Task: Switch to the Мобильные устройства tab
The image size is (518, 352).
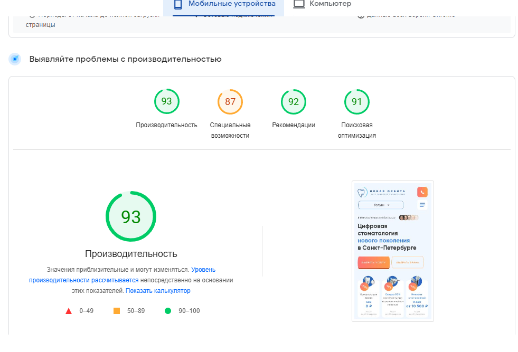Action: tap(224, 4)
